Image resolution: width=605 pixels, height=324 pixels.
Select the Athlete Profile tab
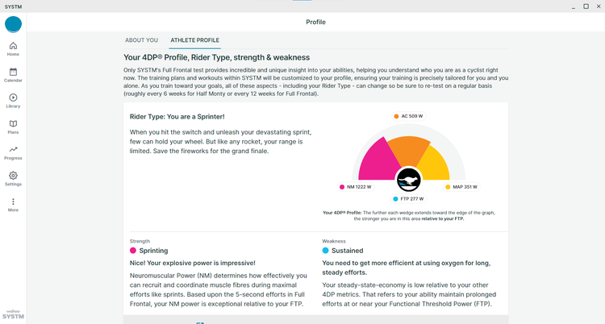[195, 40]
